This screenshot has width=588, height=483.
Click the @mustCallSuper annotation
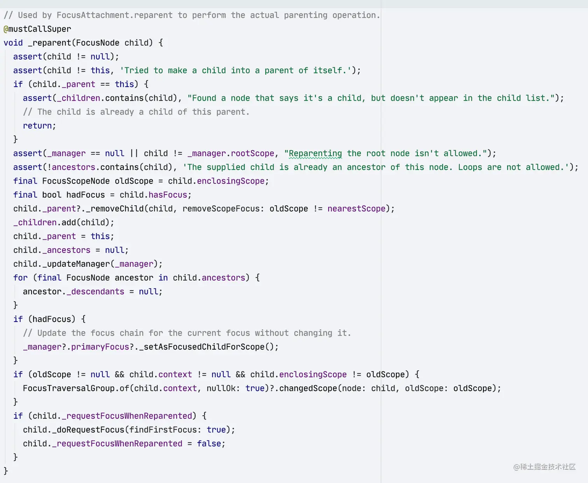point(37,29)
